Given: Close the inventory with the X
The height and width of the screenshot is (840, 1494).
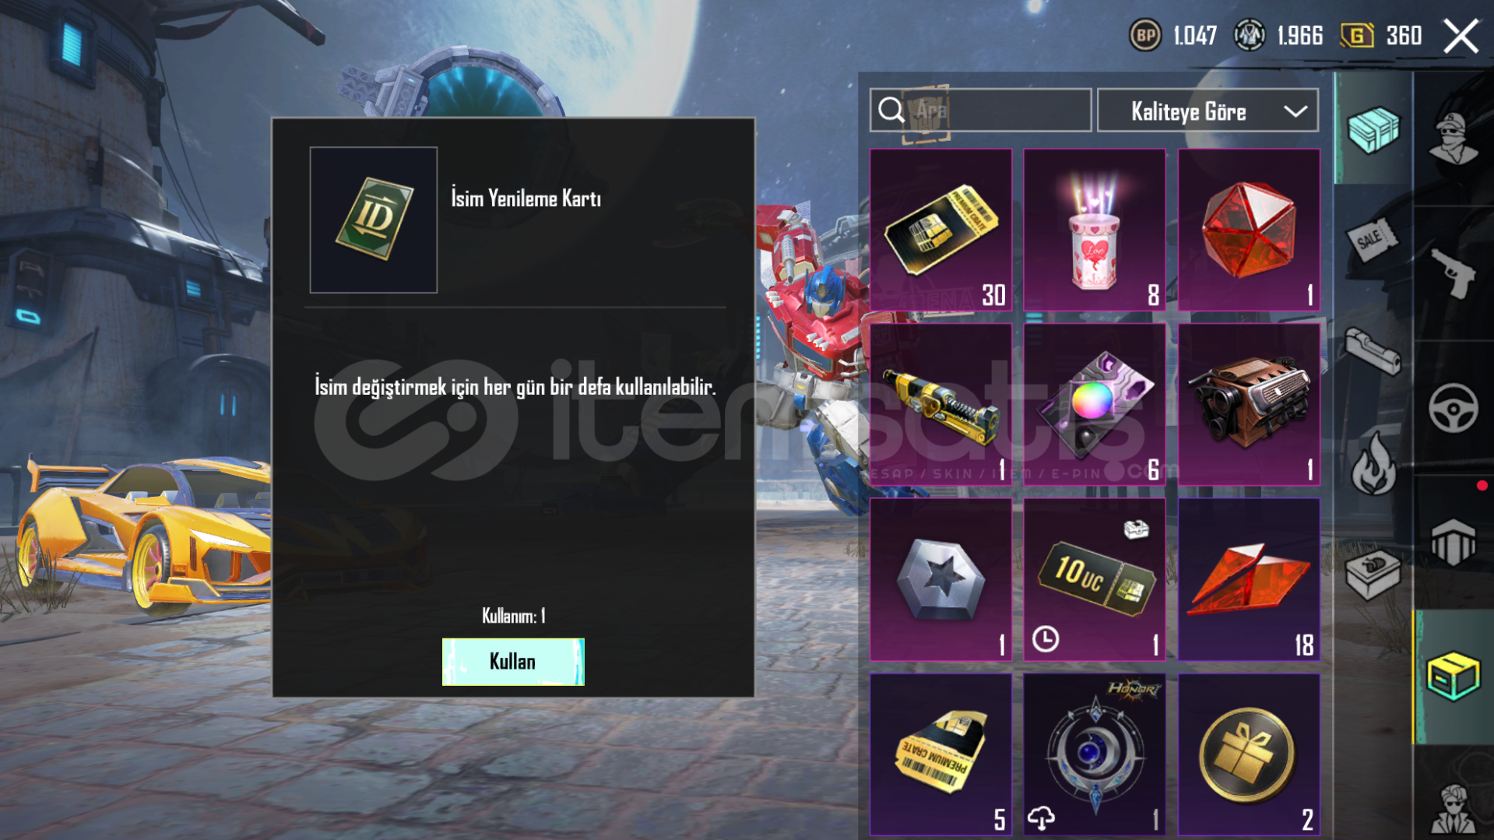Looking at the screenshot, I should pos(1461,36).
